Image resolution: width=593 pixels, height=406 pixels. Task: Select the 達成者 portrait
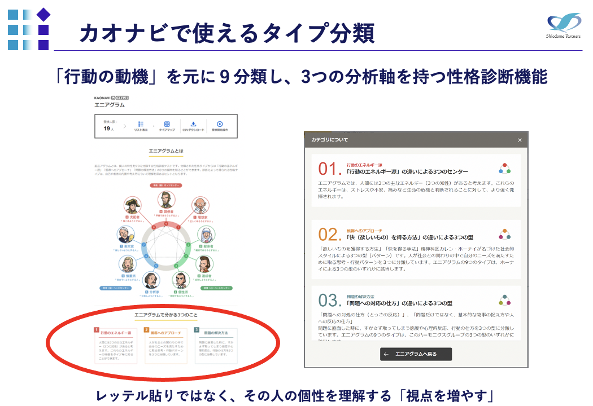pyautogui.click(x=204, y=263)
